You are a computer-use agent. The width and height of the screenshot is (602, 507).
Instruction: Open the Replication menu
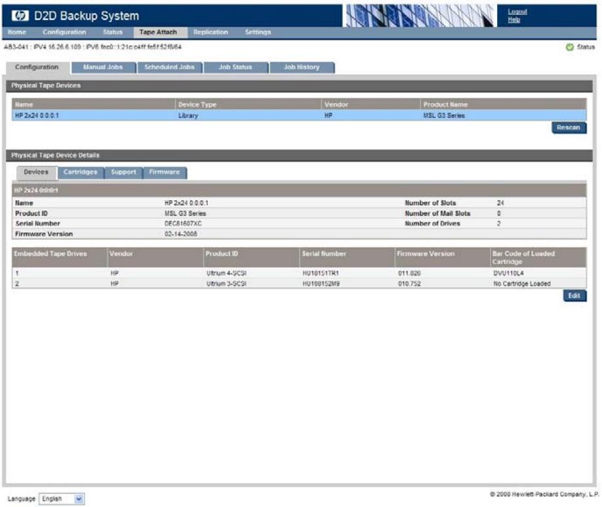[211, 32]
